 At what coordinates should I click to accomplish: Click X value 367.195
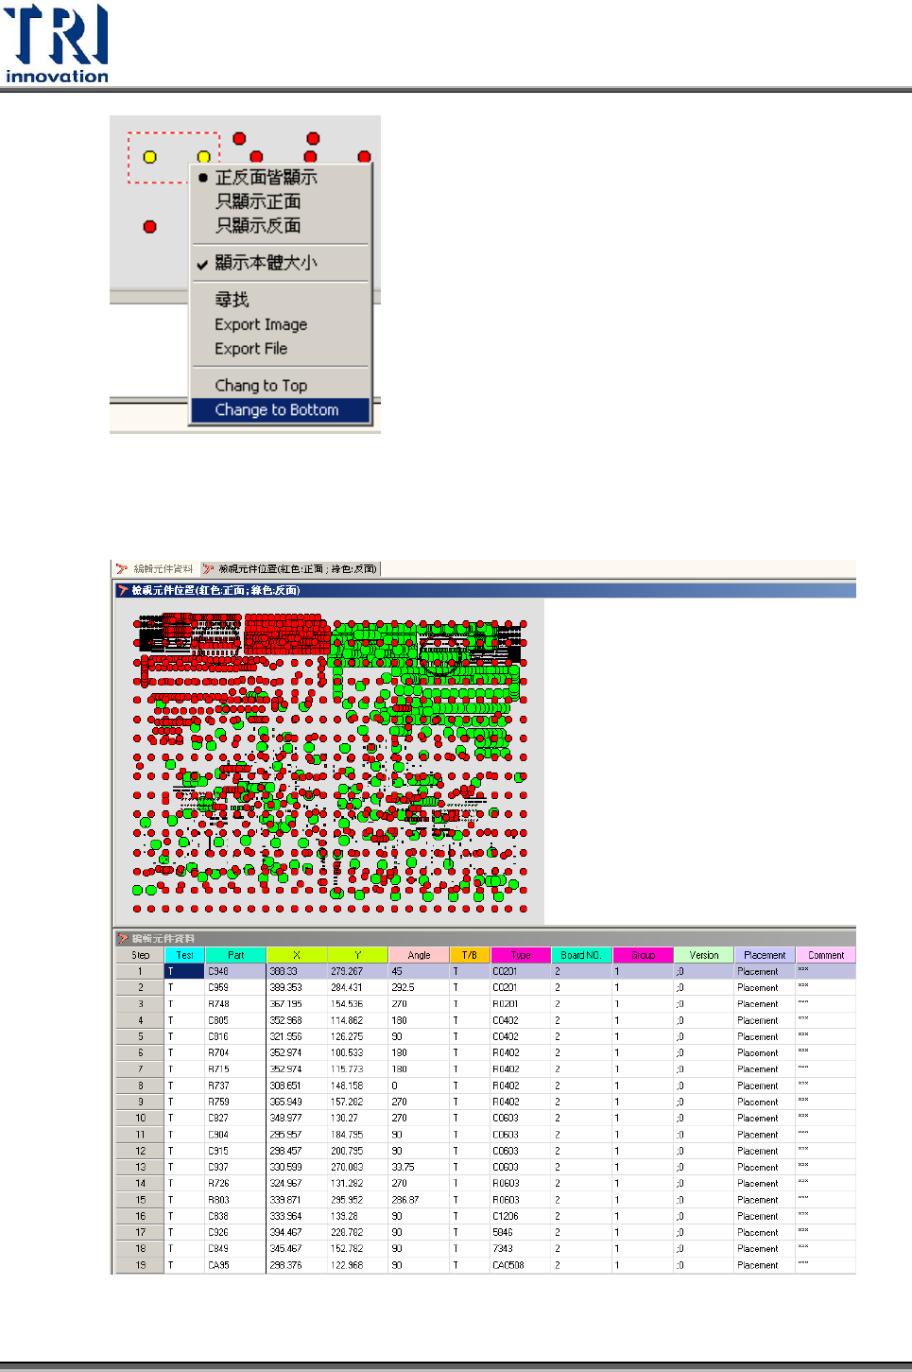pyautogui.click(x=297, y=1004)
